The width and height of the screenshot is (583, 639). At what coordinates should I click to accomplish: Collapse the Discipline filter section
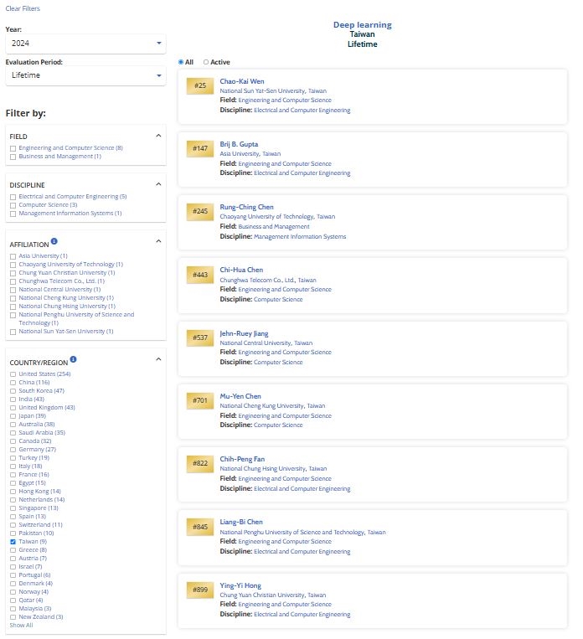point(158,183)
